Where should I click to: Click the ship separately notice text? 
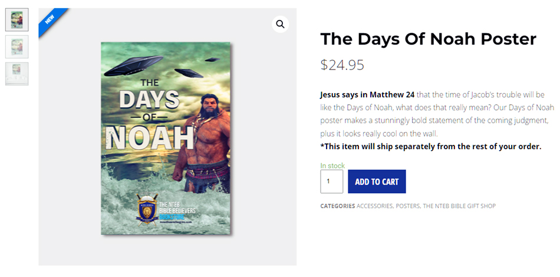coord(430,146)
